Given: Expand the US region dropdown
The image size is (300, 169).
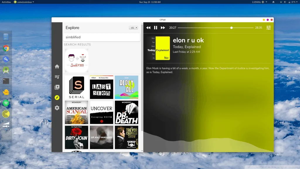Looking at the screenshot, I should click(133, 28).
